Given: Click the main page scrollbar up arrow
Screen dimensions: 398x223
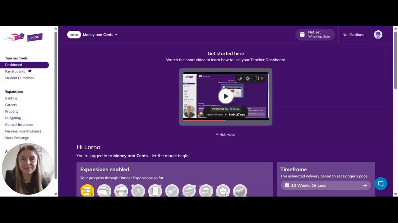Looking at the screenshot, I should coord(396,28).
